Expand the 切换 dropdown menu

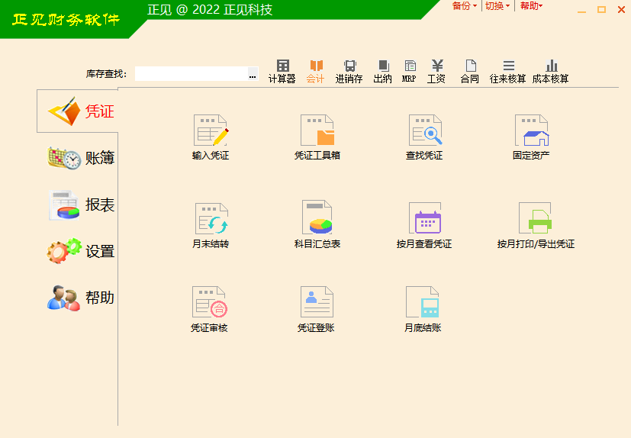[x=497, y=6]
